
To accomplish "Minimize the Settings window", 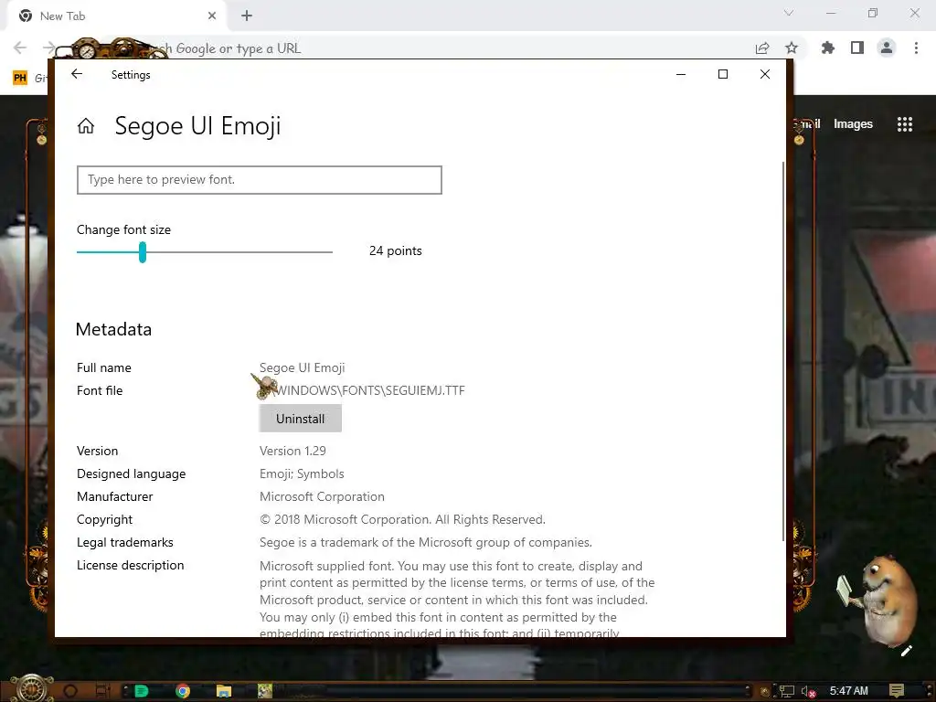I will tap(680, 74).
